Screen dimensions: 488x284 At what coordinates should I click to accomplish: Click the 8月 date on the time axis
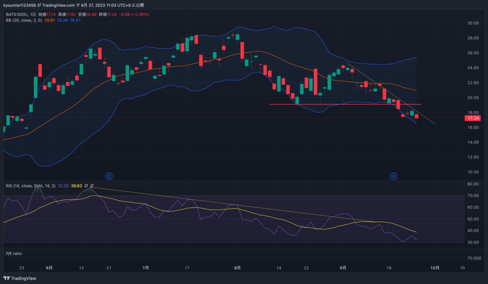(237, 268)
